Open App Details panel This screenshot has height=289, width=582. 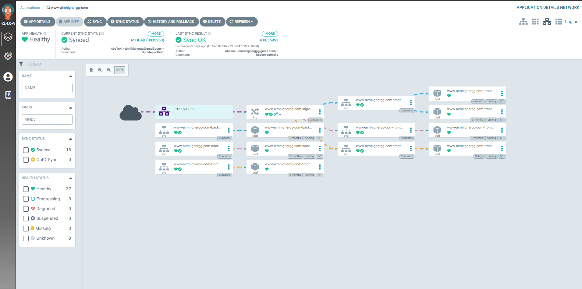37,22
